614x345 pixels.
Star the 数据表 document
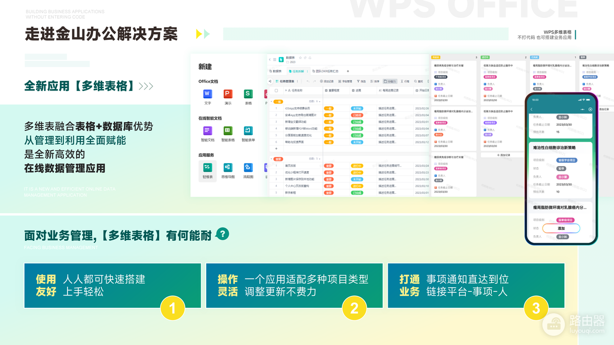(x=300, y=58)
